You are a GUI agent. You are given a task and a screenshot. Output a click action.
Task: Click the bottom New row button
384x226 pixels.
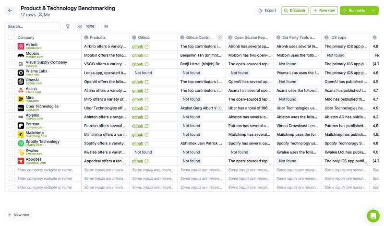point(18,215)
